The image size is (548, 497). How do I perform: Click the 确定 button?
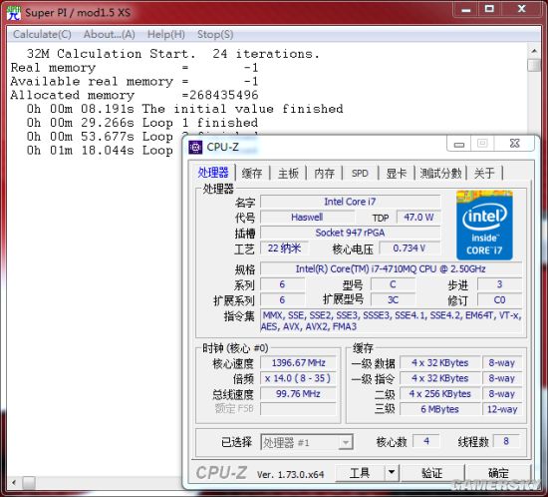498,473
